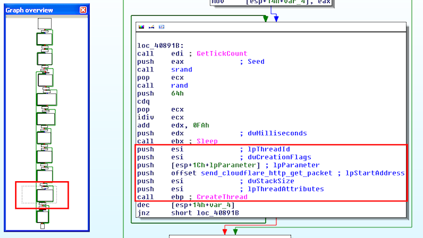Screen dimensions: 423x238
Task: Click the GetTickCount import name
Action: click(222, 54)
